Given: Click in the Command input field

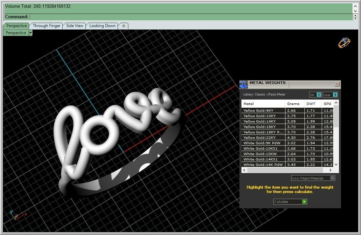Looking at the screenshot, I should [x=191, y=17].
